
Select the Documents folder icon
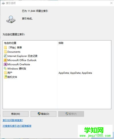pos(5,52)
